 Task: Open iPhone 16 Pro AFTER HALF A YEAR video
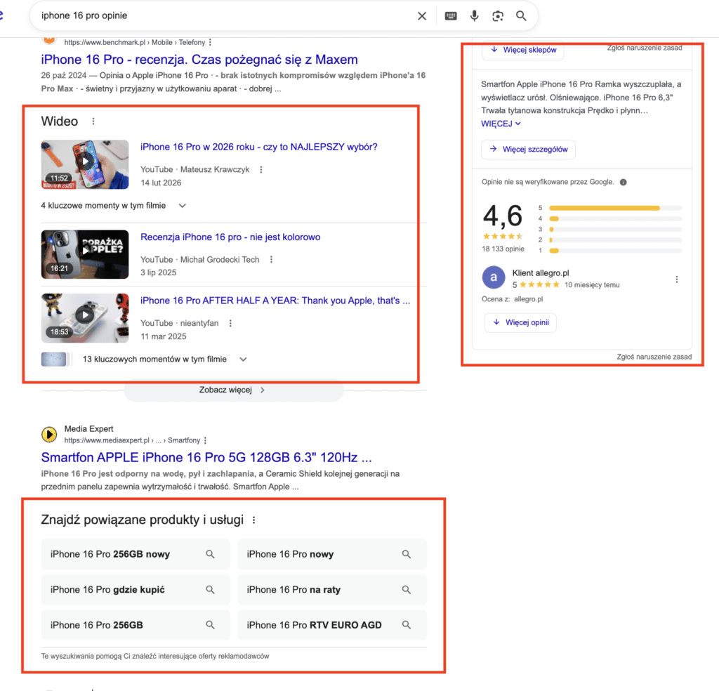coord(275,301)
